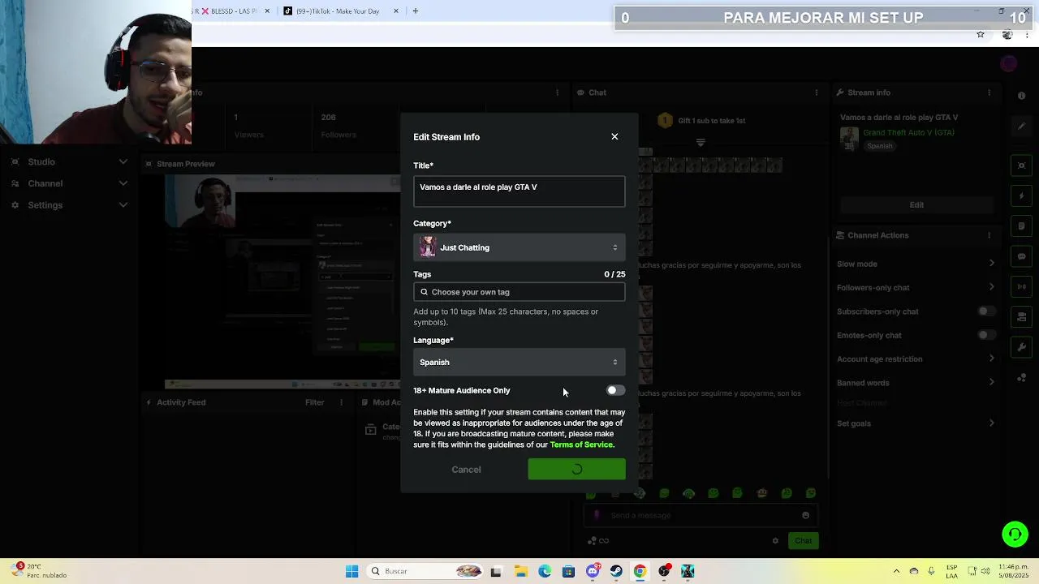
Task: Click the taskbar Buscar search box
Action: click(x=426, y=571)
